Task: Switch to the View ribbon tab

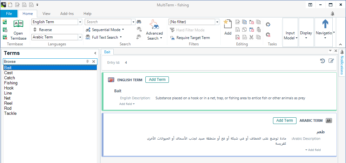Action: point(46,13)
